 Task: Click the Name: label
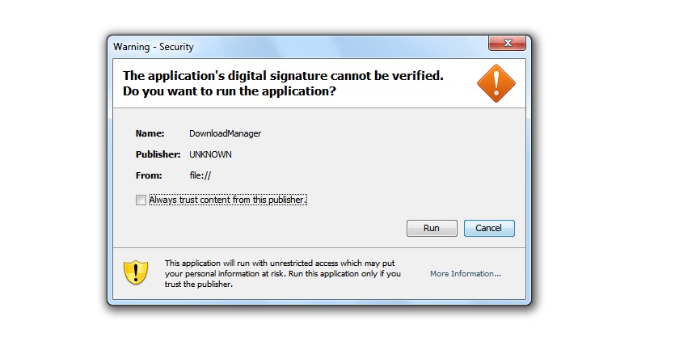[x=150, y=133]
